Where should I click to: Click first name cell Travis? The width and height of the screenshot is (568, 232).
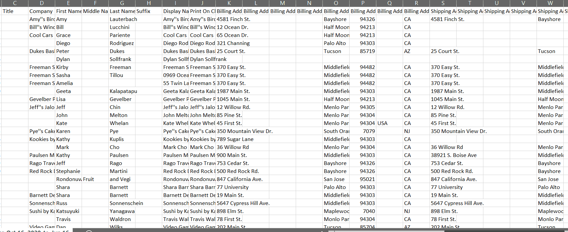pyautogui.click(x=69, y=219)
